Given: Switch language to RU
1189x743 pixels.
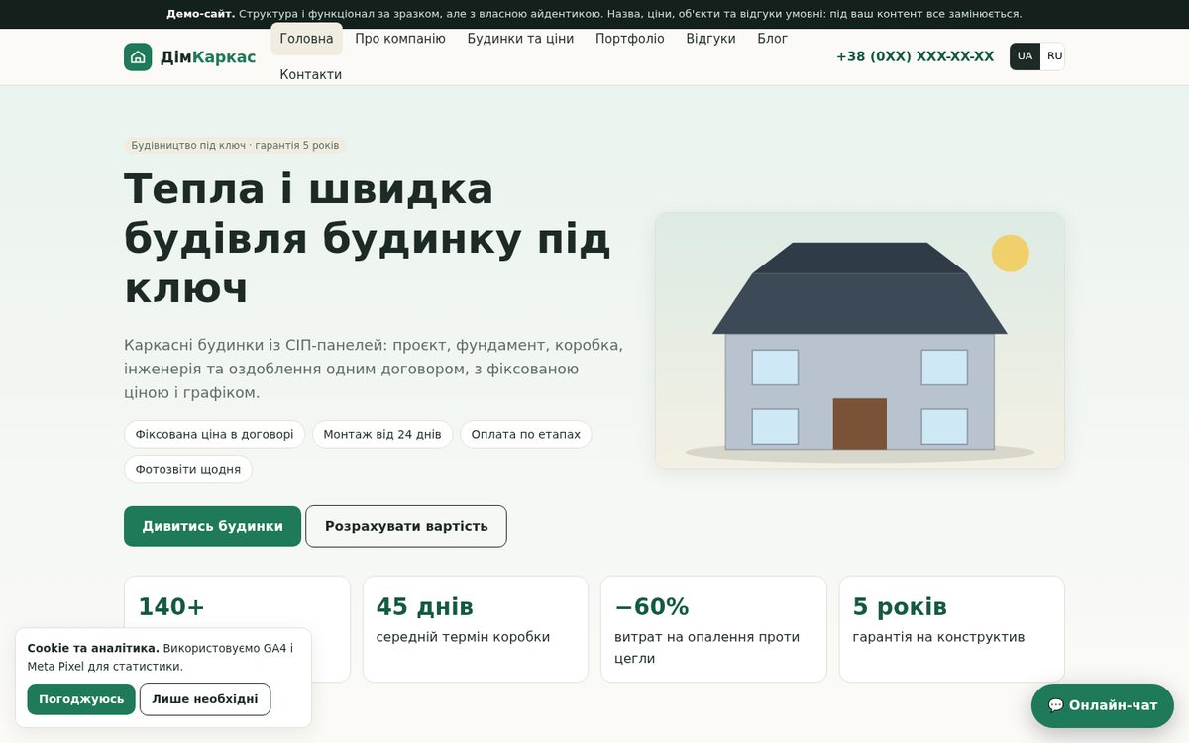Looking at the screenshot, I should (x=1054, y=56).
